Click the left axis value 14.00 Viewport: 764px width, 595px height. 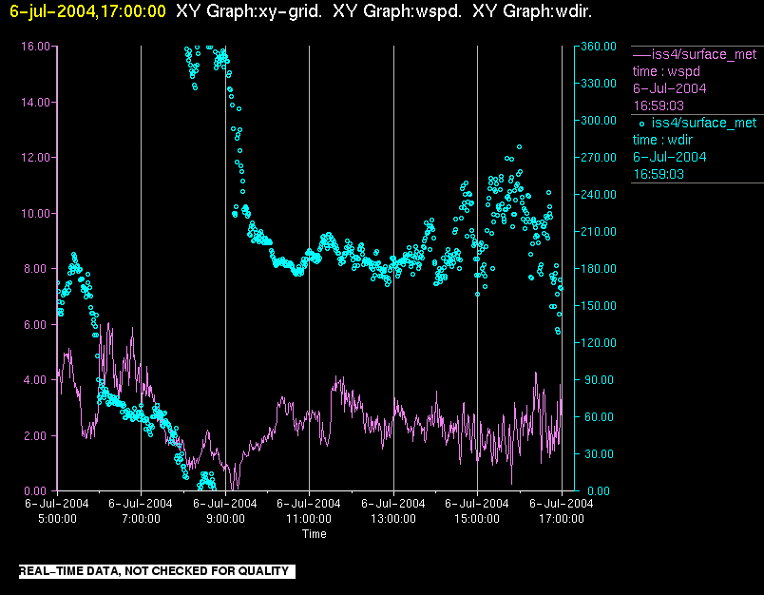35,103
